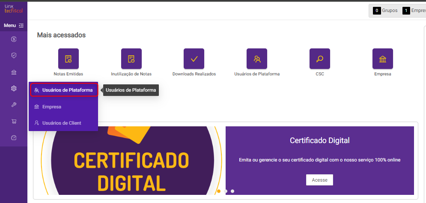426x203 pixels.
Task: Open the CSC key tile
Action: pos(320,59)
